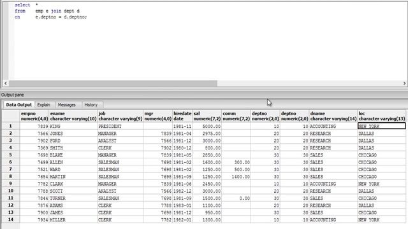This screenshot has height=229, width=408.
Task: Switch to the Data Output tab
Action: [x=18, y=104]
